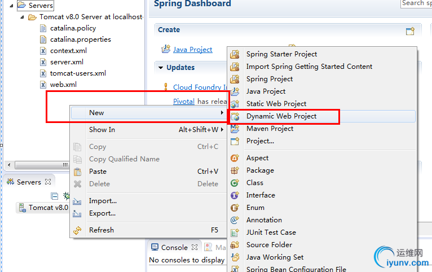Click the Java Project icon in the New submenu

[235, 91]
